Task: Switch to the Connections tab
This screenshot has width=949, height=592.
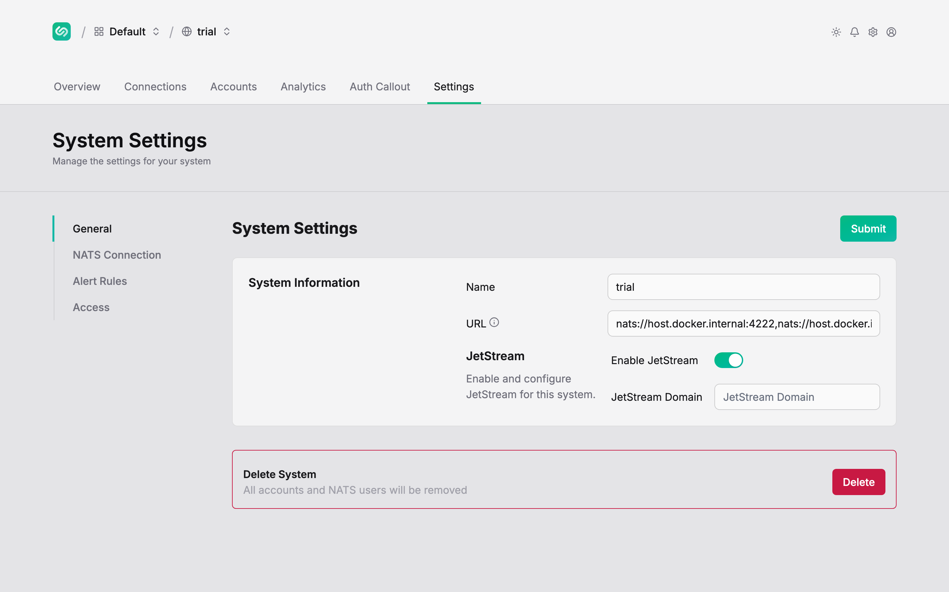Action: click(155, 86)
